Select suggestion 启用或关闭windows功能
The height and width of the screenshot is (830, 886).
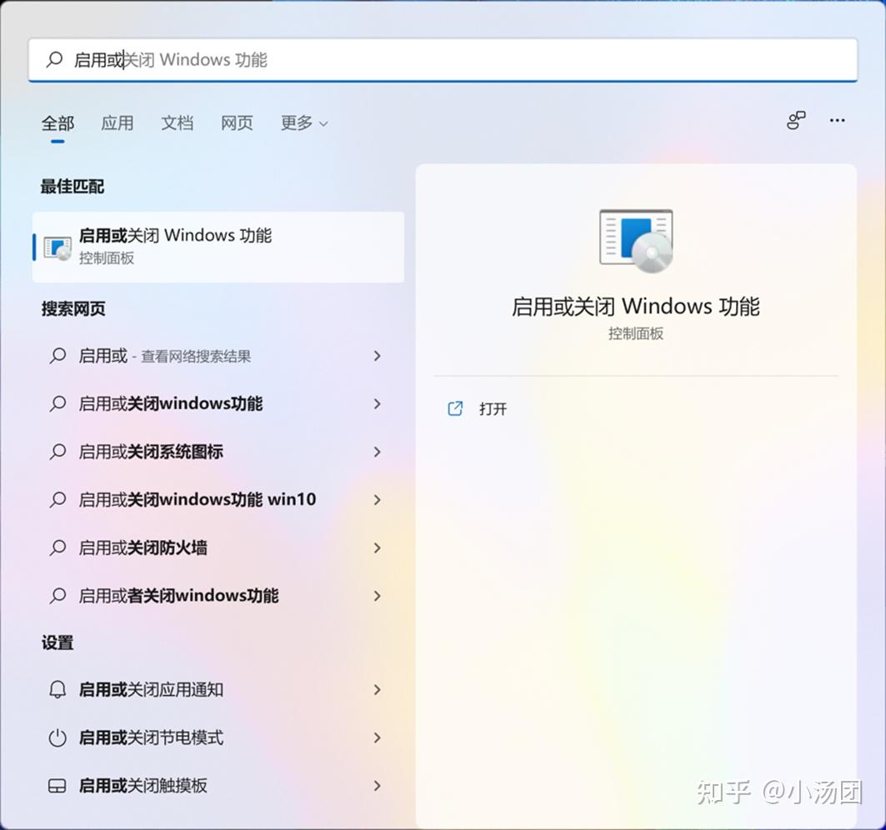[218, 404]
